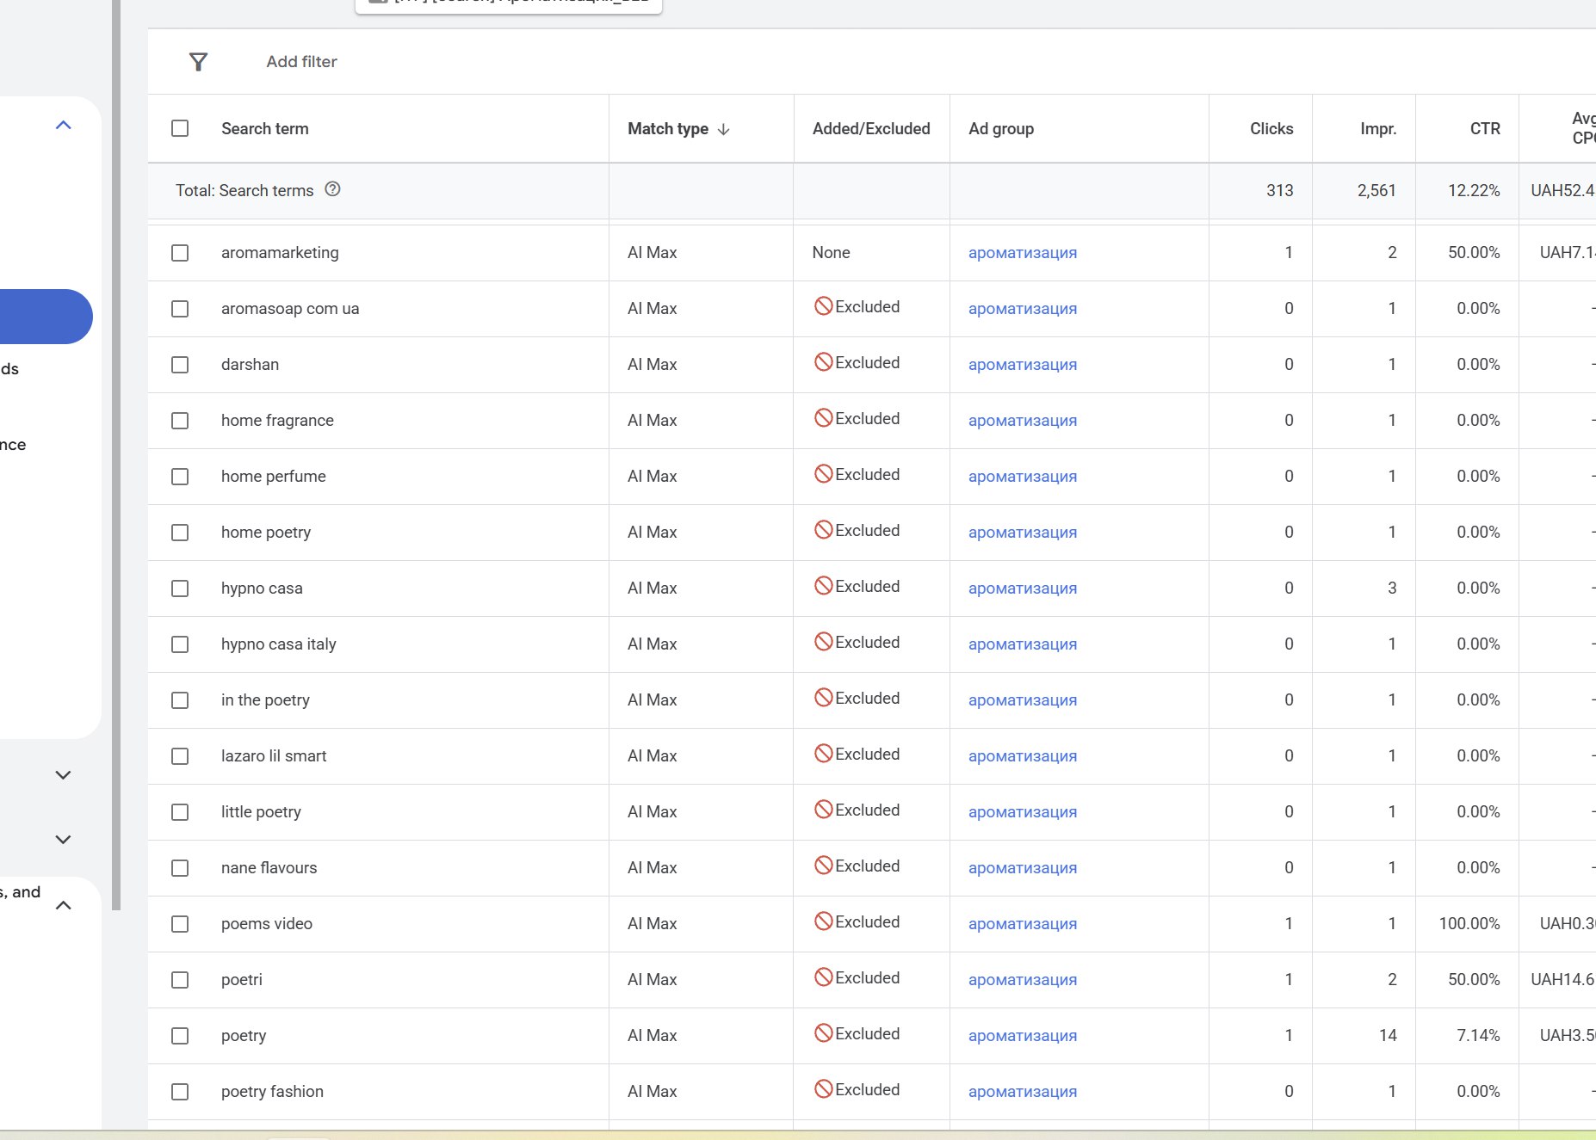Click the Excluded icon in the poetry fashion row
Image resolution: width=1596 pixels, height=1140 pixels.
click(823, 1089)
